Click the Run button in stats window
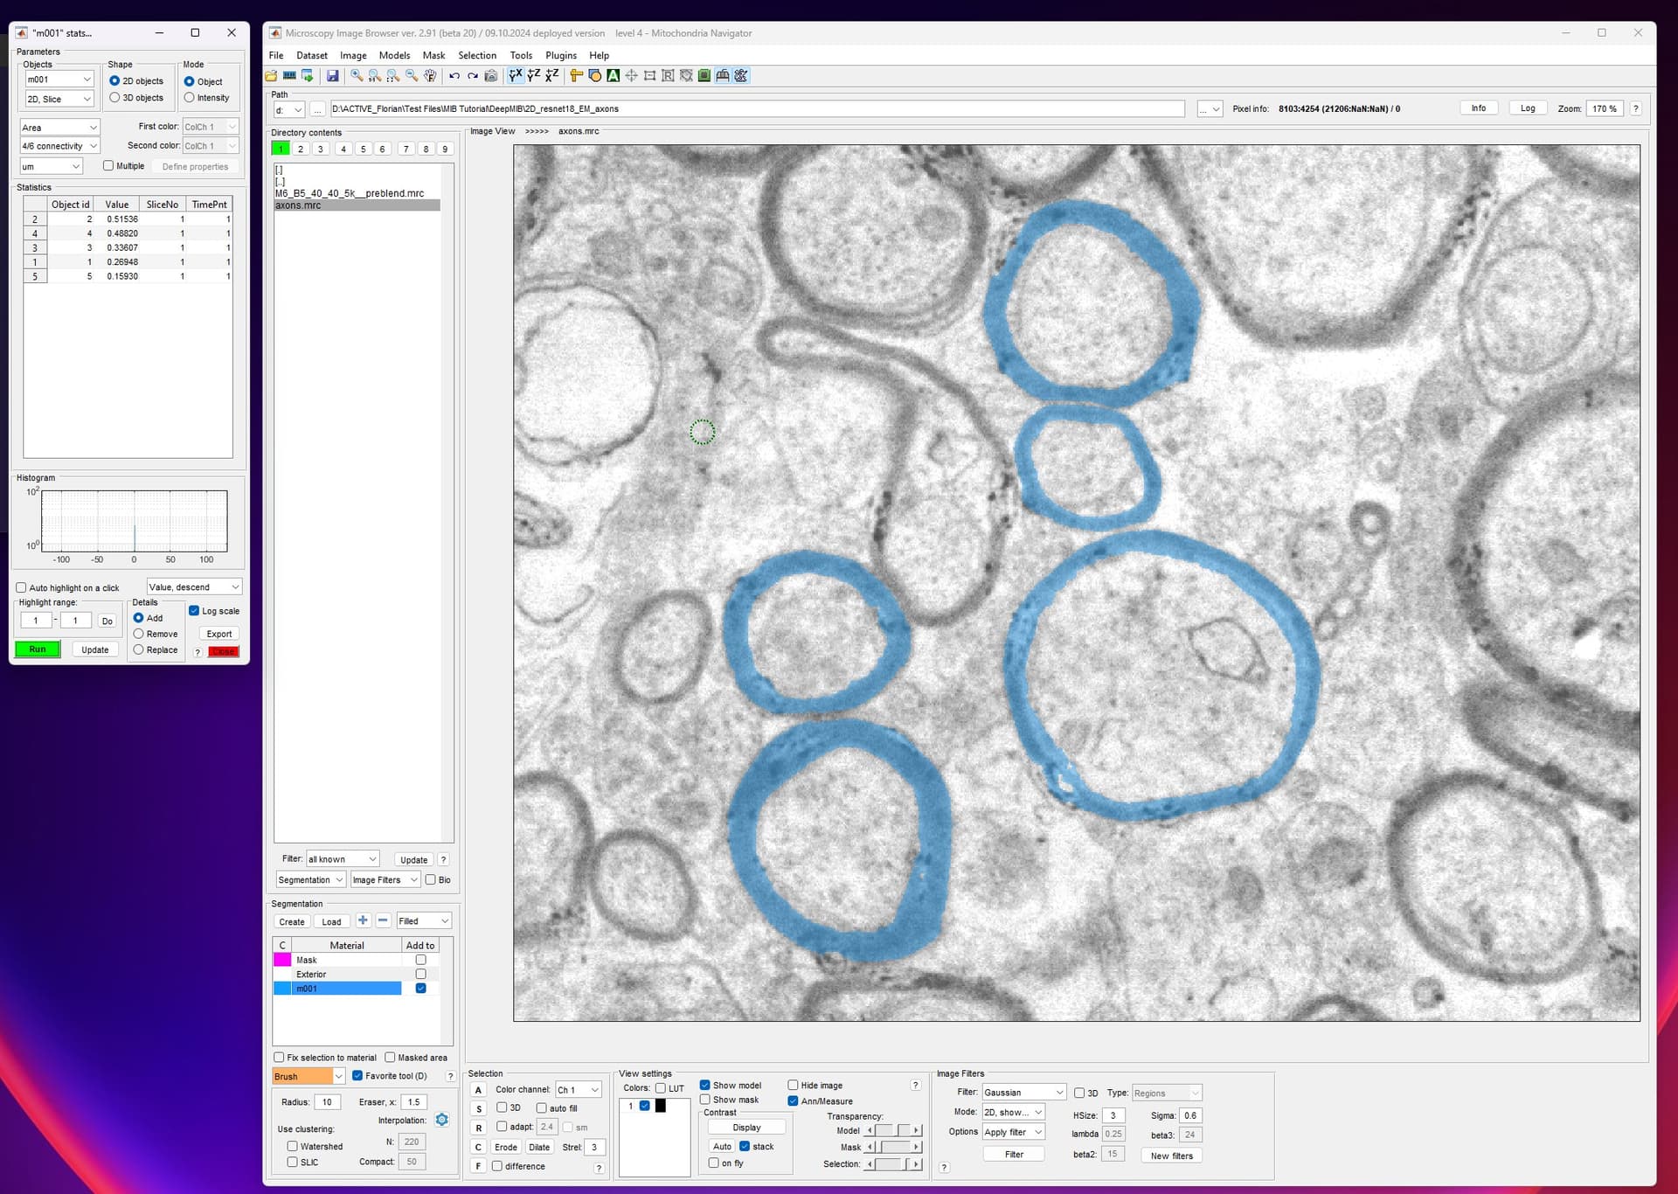The height and width of the screenshot is (1194, 1678). click(x=38, y=649)
